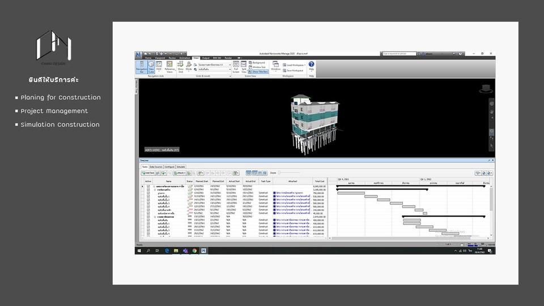This screenshot has width=544, height=306.
Task: Click the Background button in Scene View
Action: pos(257,62)
